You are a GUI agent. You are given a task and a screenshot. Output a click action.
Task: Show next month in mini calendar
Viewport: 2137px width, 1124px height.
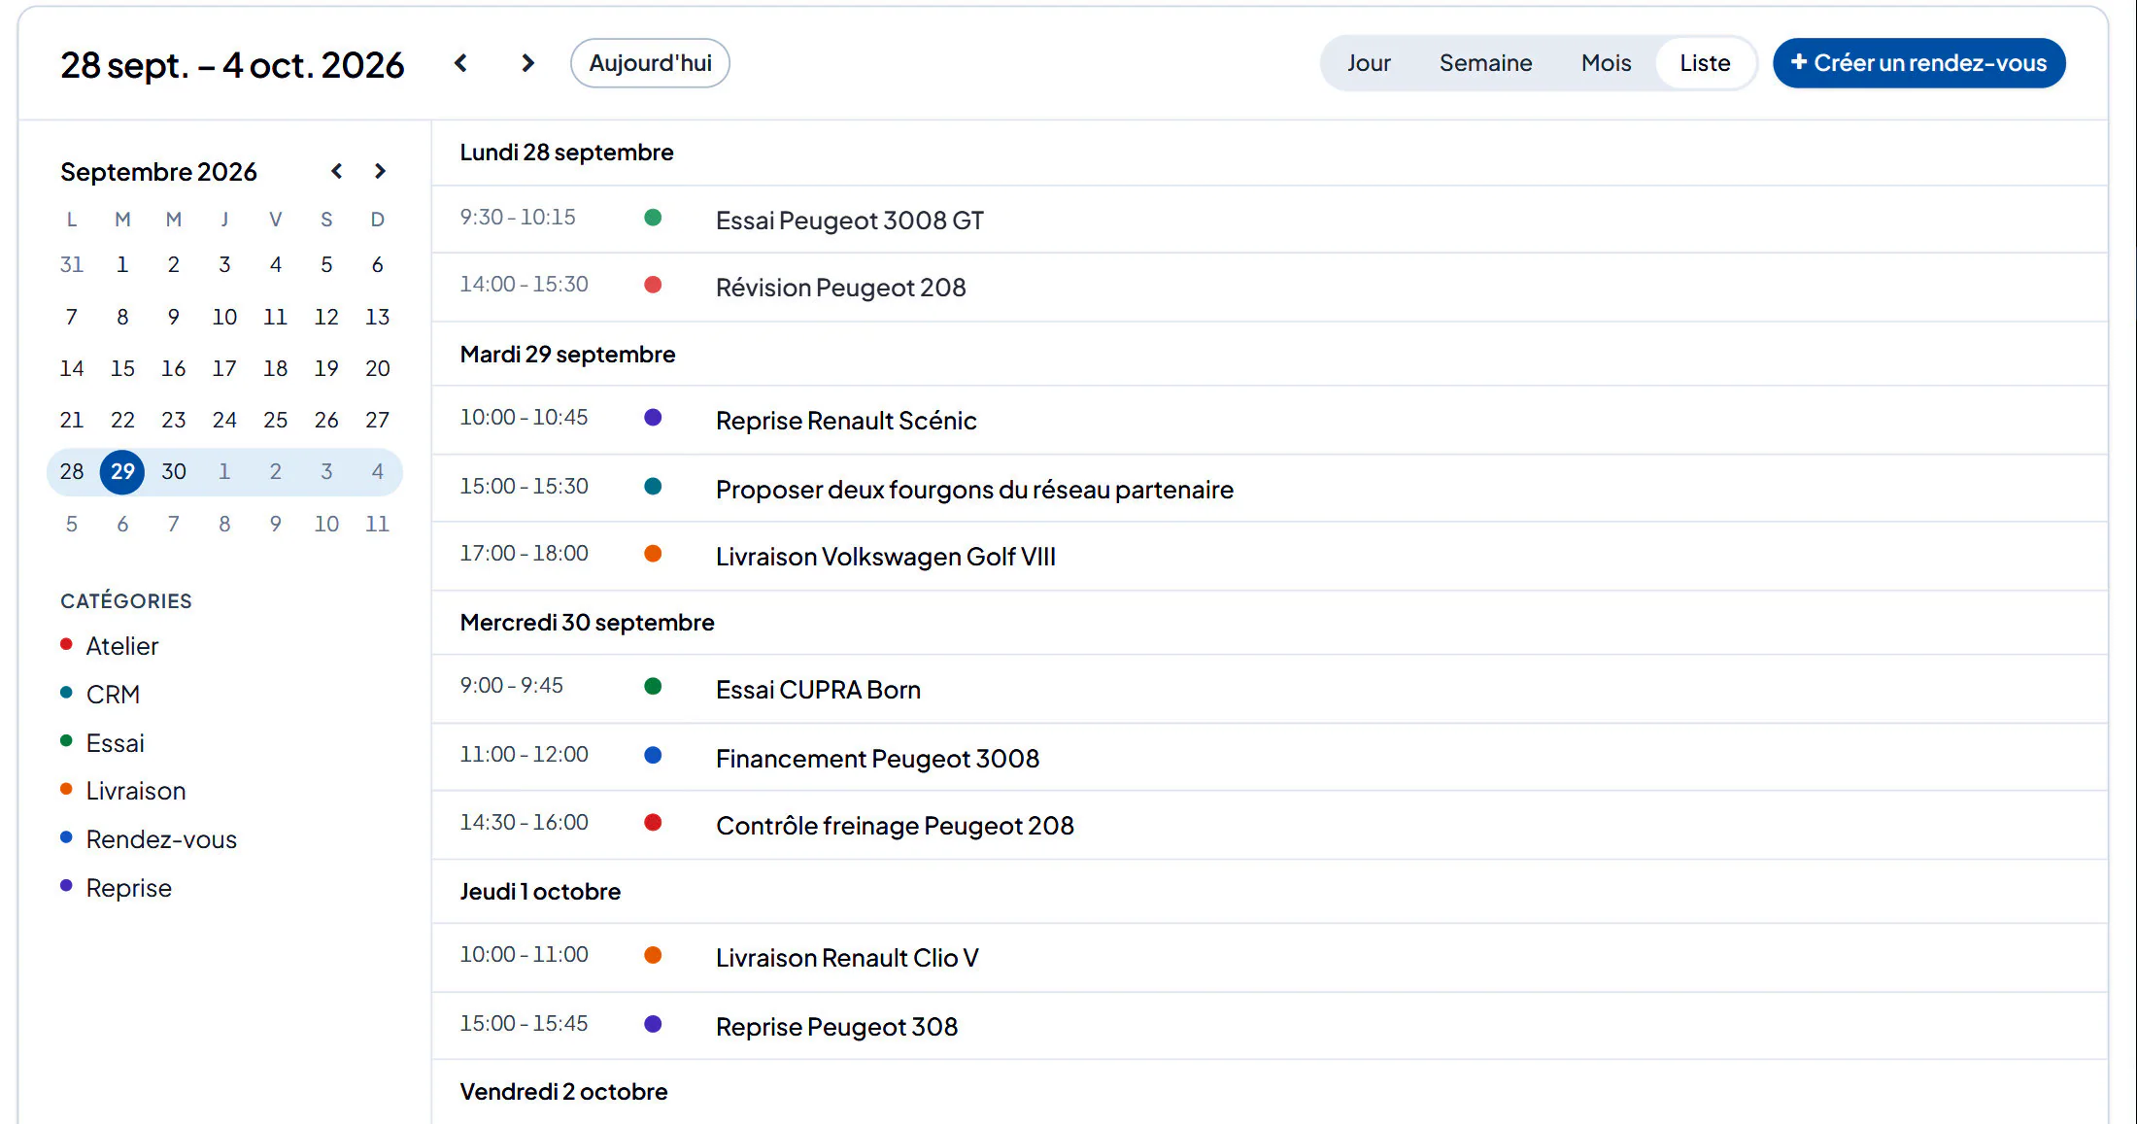pos(380,171)
